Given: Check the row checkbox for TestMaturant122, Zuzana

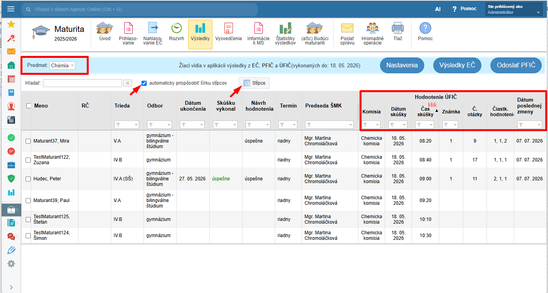Looking at the screenshot, I should click(28, 160).
